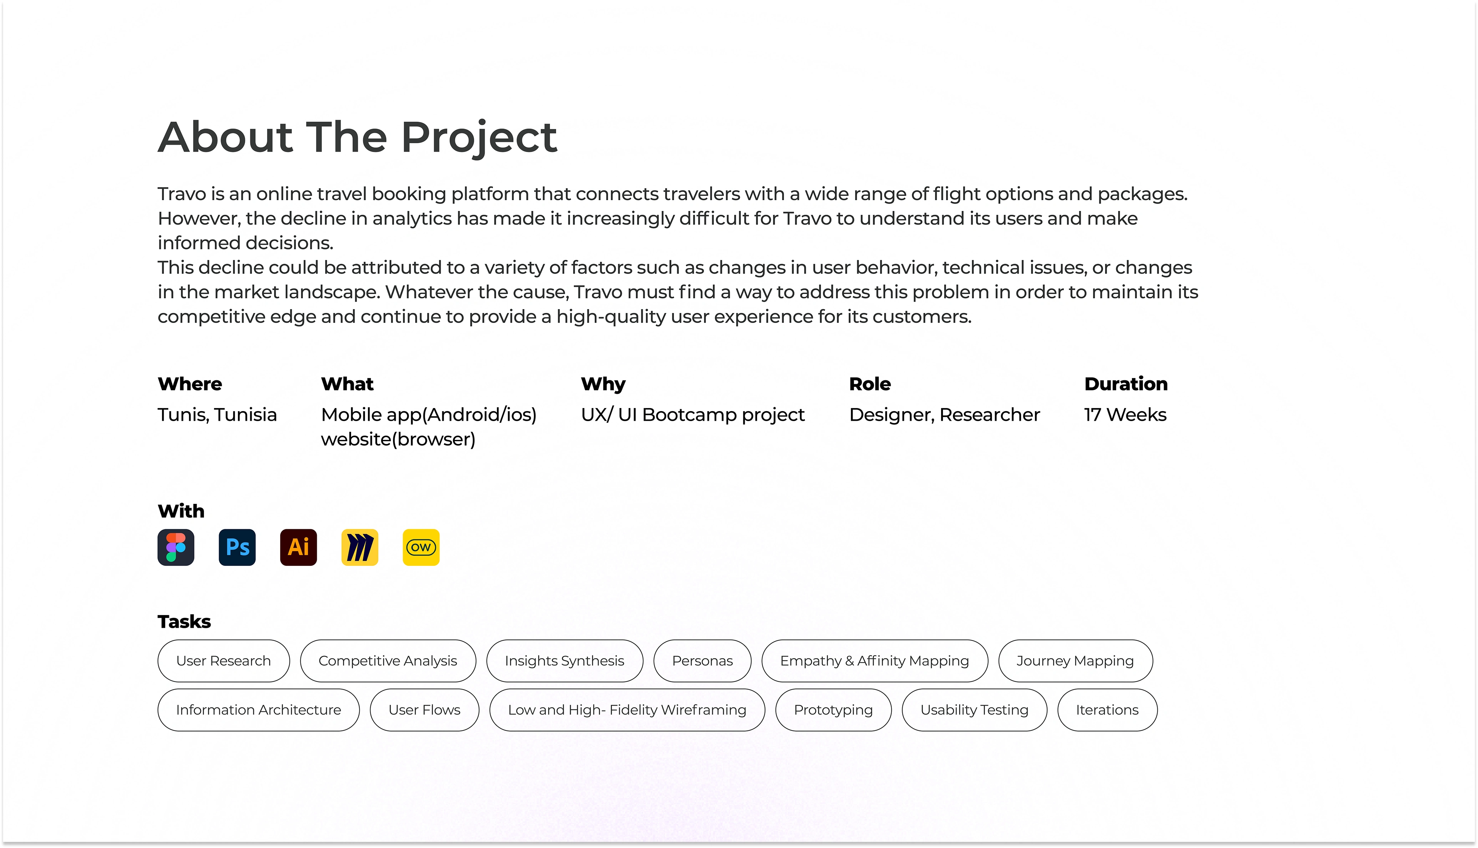Screen dimensions: 1478x848
Task: Select the Competitive Analysis pill
Action: click(388, 661)
